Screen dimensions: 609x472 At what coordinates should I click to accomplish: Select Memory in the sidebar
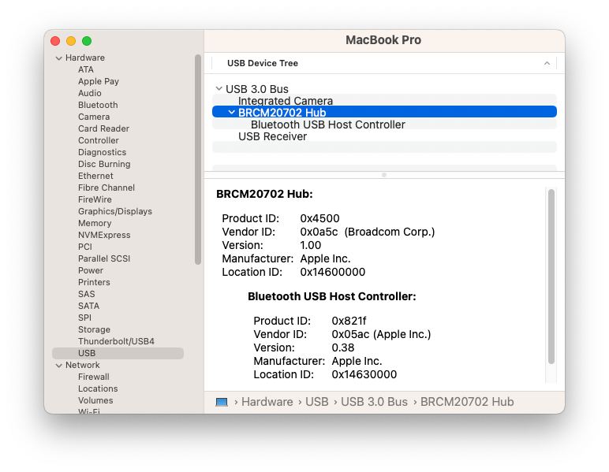coord(95,224)
